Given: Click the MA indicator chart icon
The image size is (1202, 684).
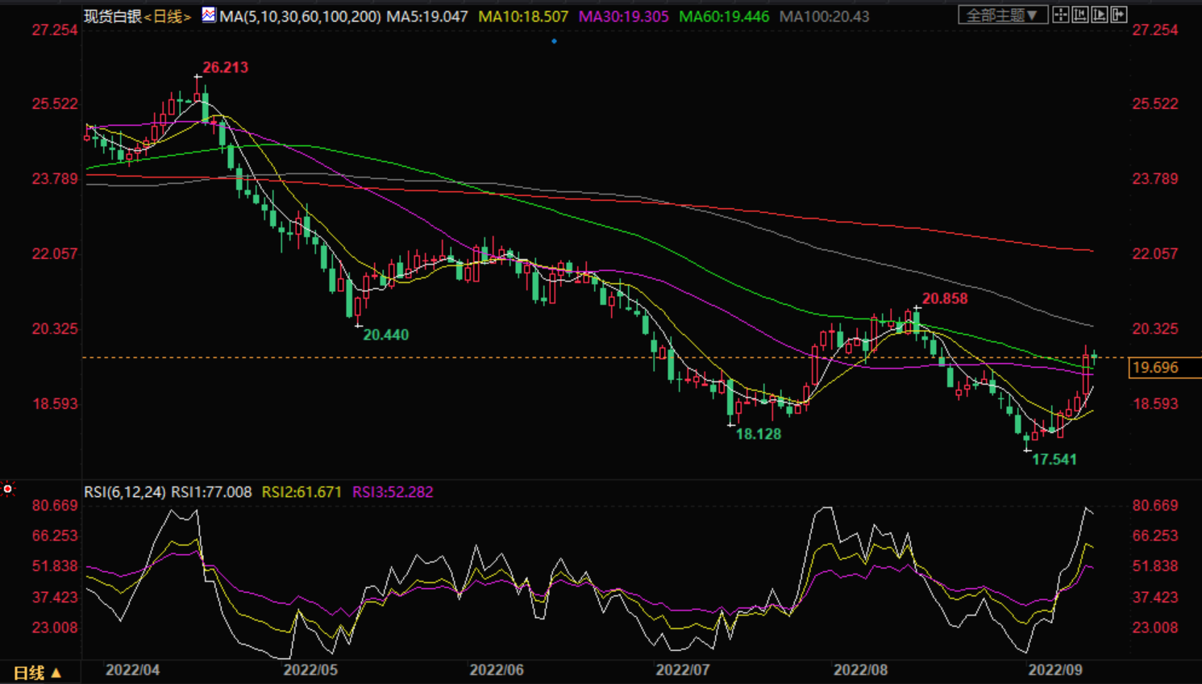Looking at the screenshot, I should point(209,15).
